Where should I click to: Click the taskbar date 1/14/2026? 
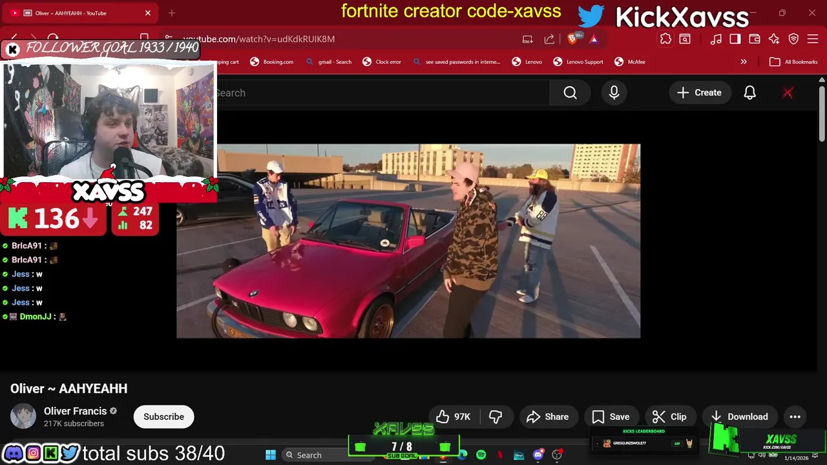click(x=796, y=458)
